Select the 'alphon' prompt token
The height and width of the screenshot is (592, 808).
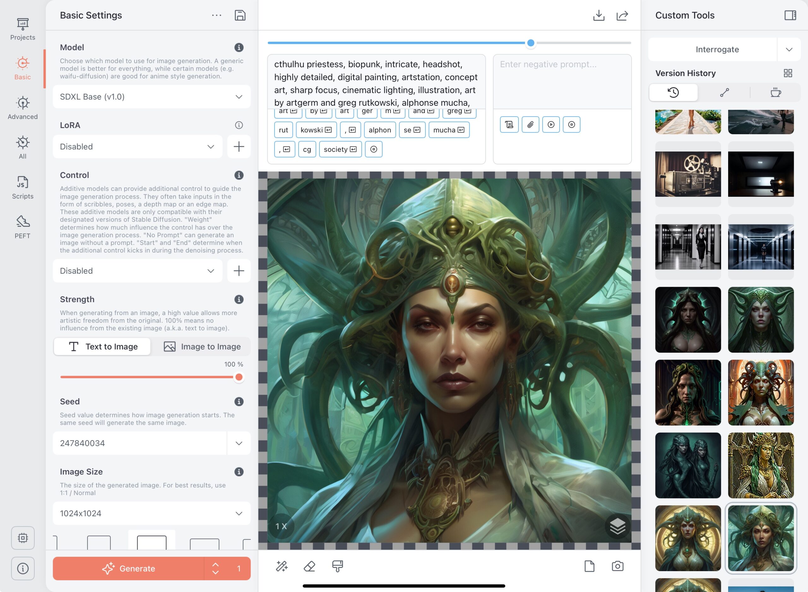tap(380, 130)
